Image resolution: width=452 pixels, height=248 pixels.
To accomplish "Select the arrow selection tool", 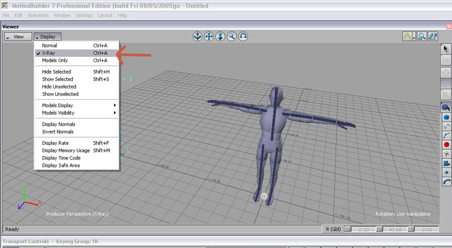I will click(x=446, y=49).
